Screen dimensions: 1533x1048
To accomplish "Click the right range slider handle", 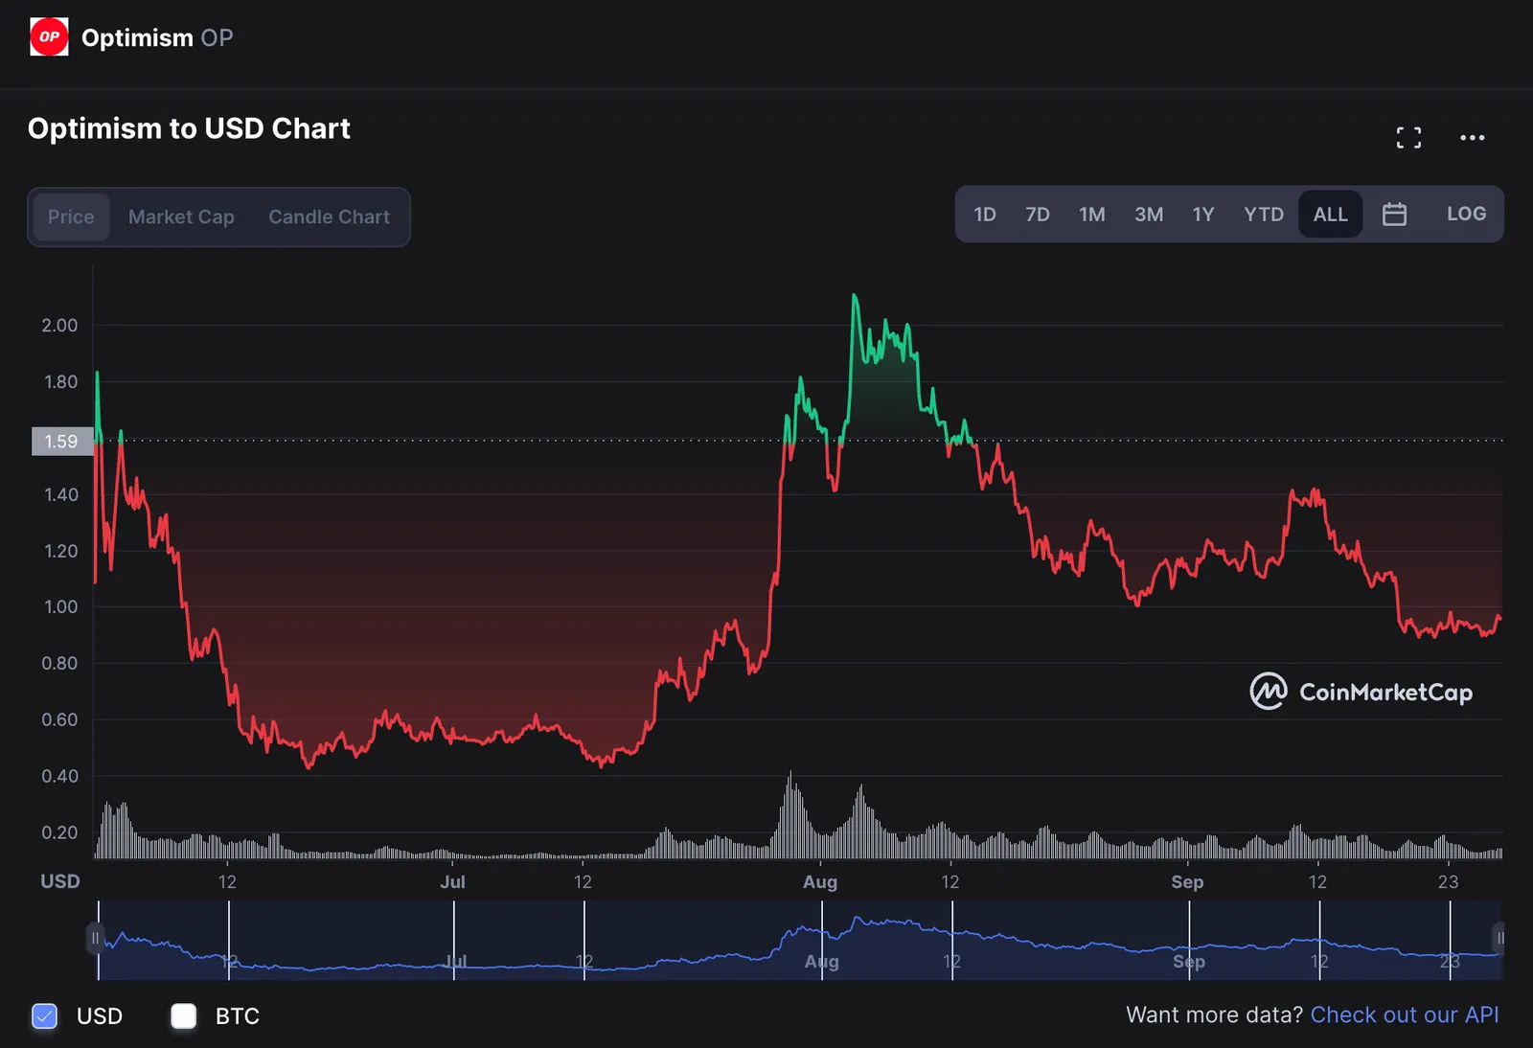I will [x=1500, y=938].
